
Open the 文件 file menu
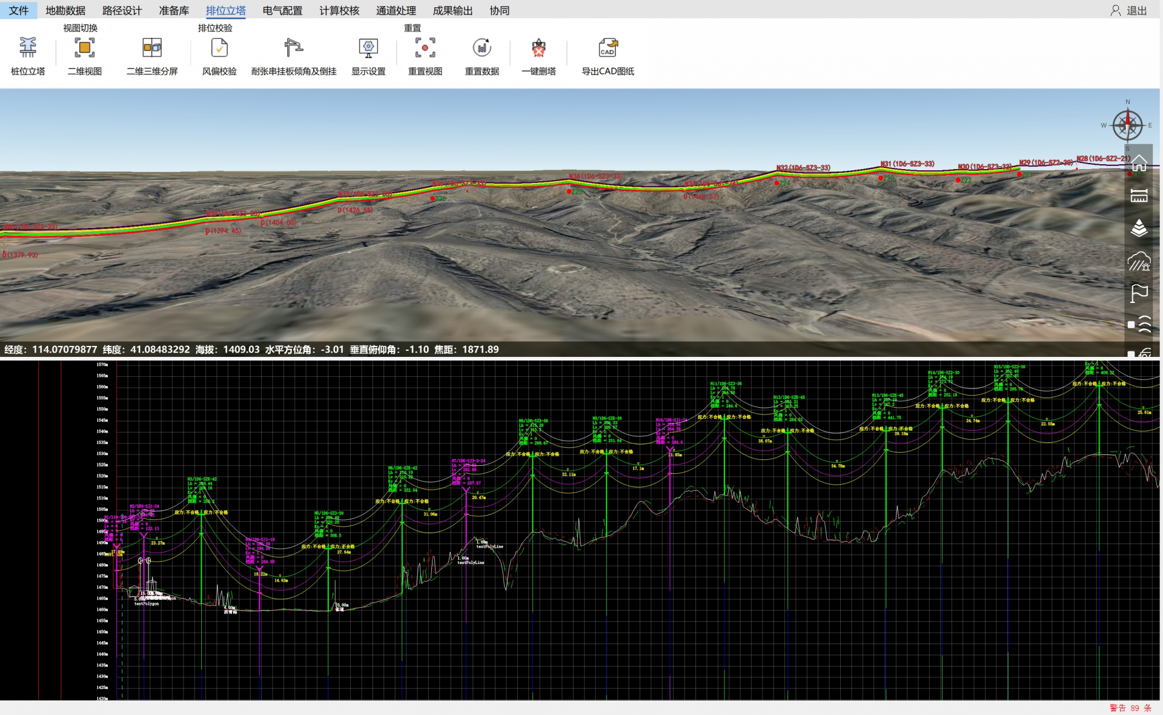click(18, 10)
